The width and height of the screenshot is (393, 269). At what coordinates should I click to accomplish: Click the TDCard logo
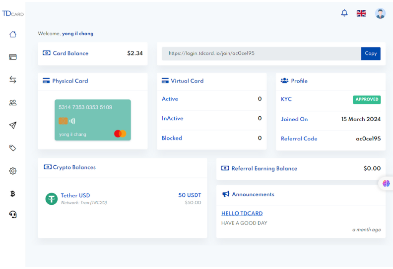click(13, 13)
